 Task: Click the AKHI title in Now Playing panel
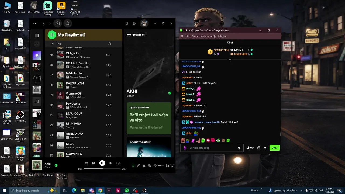click(132, 91)
